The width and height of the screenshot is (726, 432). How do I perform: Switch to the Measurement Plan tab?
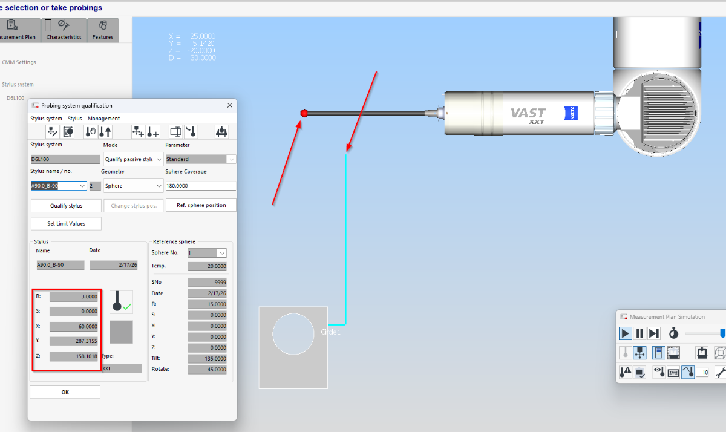(x=19, y=30)
